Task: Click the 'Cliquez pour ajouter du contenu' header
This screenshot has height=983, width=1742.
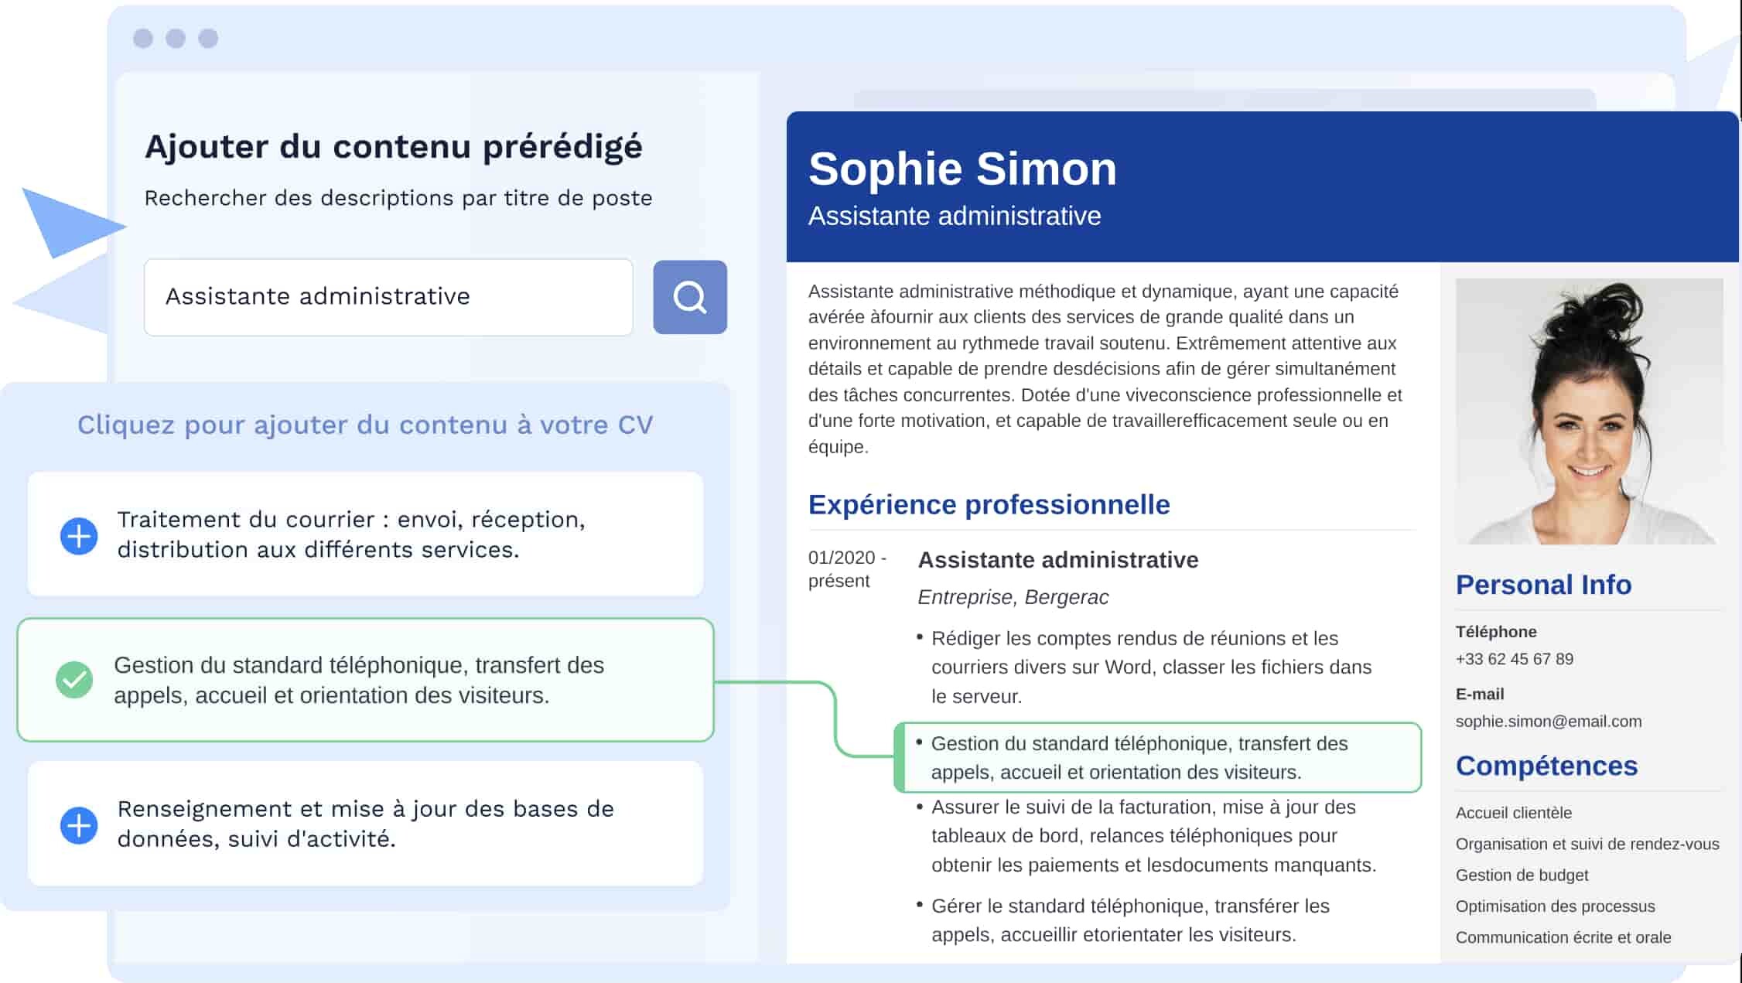Action: pyautogui.click(x=364, y=425)
